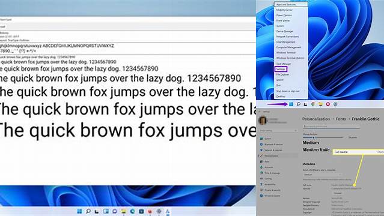Open the Search magnifier in the upper-right taskbar

(298, 104)
